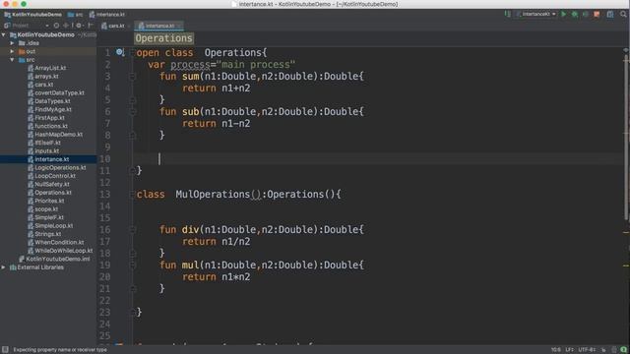This screenshot has height=354, width=630.
Task: Collapse the KotlinYoutubeDemo project root
Action: (4, 35)
